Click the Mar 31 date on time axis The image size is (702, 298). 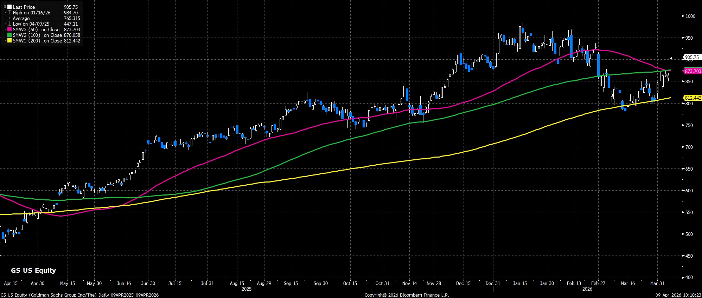click(x=657, y=283)
